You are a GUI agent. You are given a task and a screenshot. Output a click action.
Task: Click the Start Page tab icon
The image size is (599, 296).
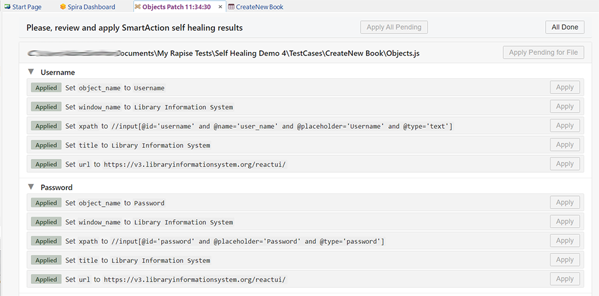7,7
